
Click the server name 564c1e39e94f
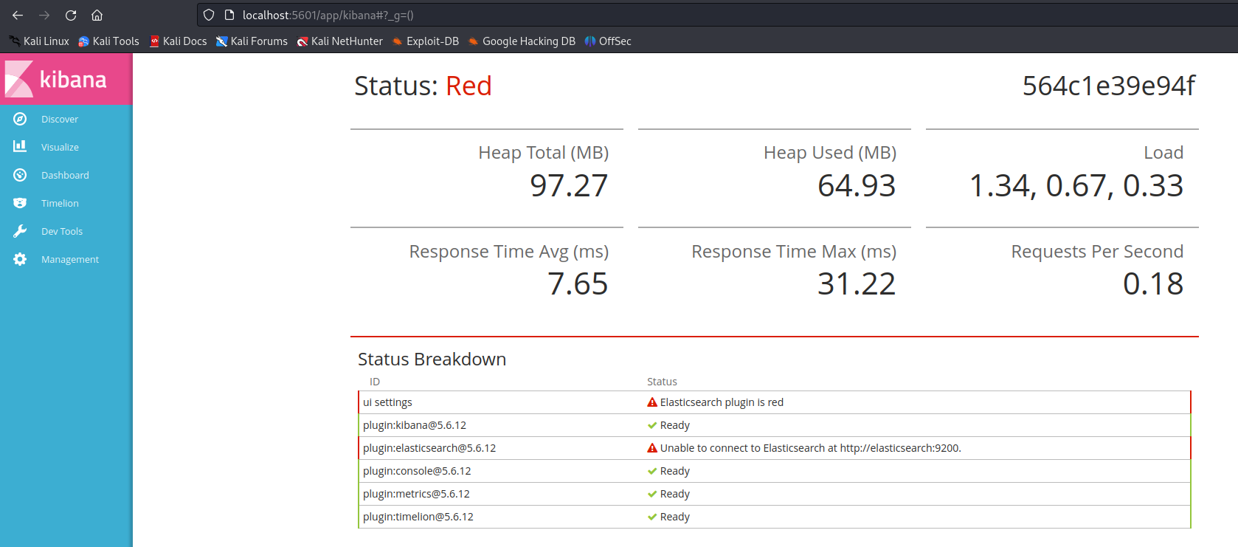(1108, 86)
